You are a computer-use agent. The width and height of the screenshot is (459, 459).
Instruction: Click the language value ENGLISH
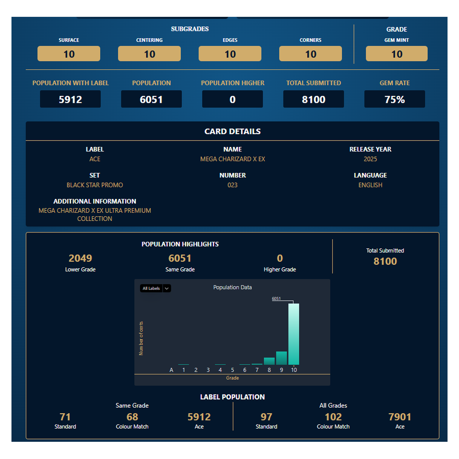tap(370, 185)
